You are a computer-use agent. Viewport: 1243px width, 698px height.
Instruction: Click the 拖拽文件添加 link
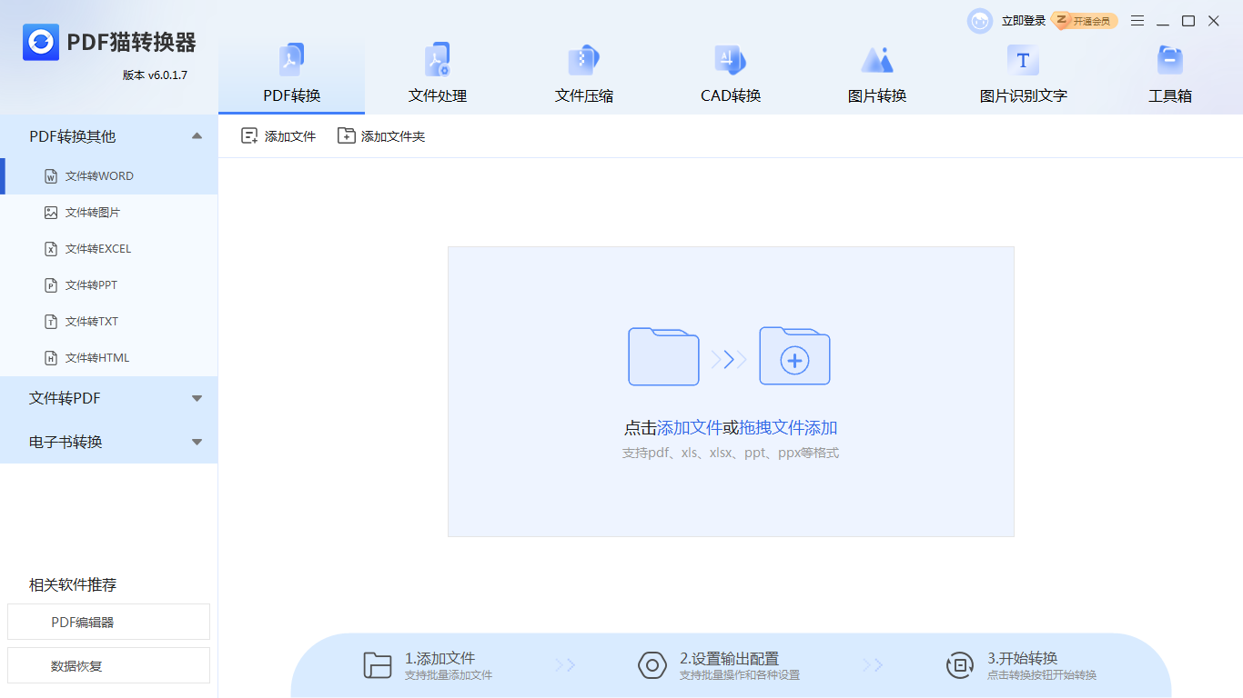tap(788, 428)
